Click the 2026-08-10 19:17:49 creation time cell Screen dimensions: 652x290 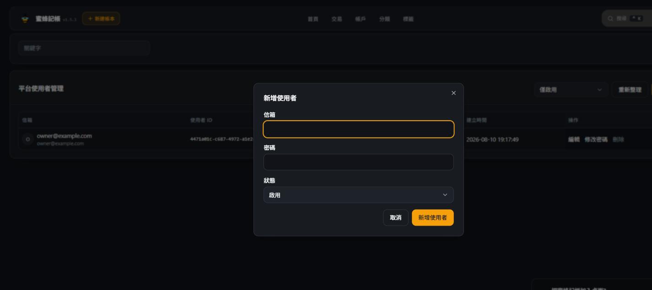point(492,140)
